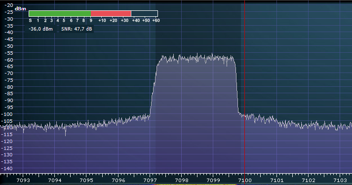This screenshot has height=185, width=352.
Task: Click the -55 level on the dBm axis
Action: click(8, 53)
